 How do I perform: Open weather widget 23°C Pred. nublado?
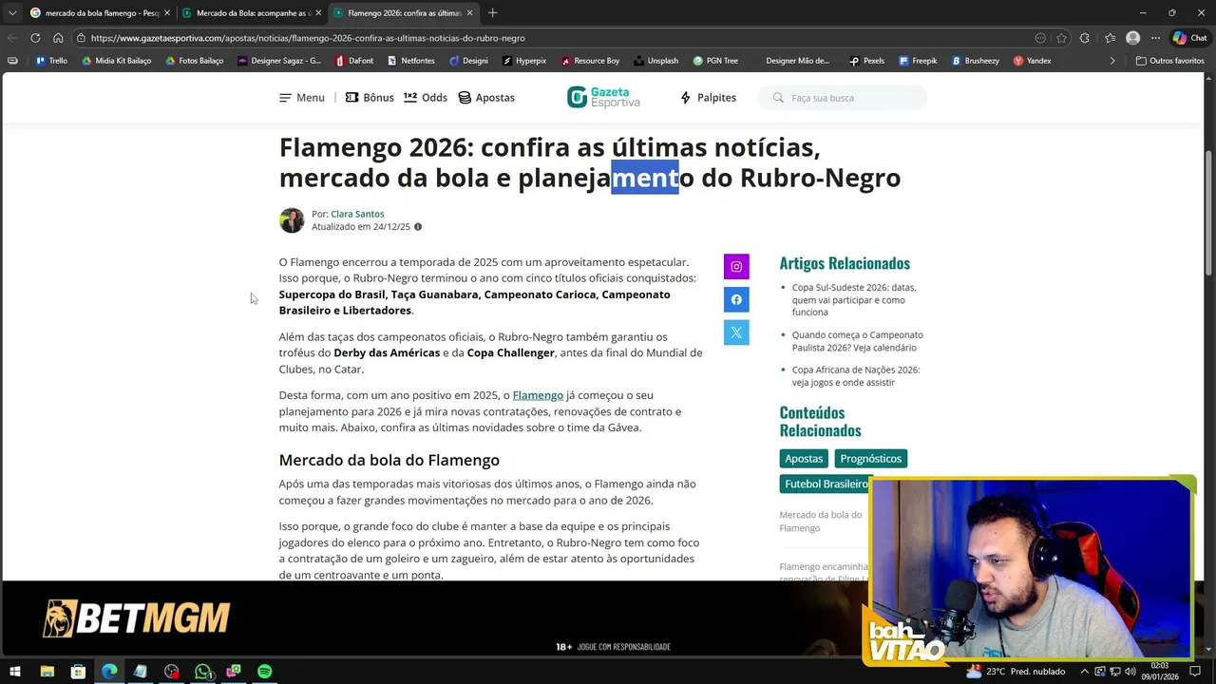[1016, 672]
